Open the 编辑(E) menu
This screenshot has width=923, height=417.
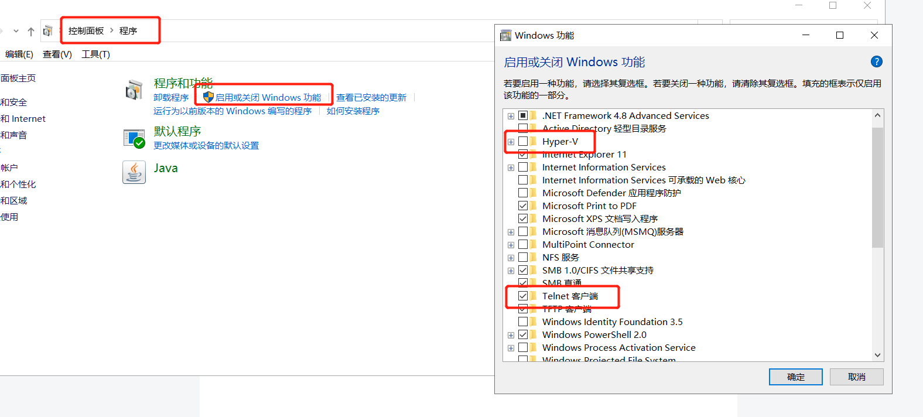point(19,54)
